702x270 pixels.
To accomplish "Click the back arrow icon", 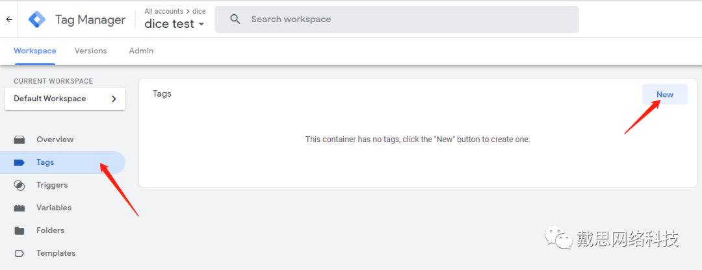I will point(9,19).
